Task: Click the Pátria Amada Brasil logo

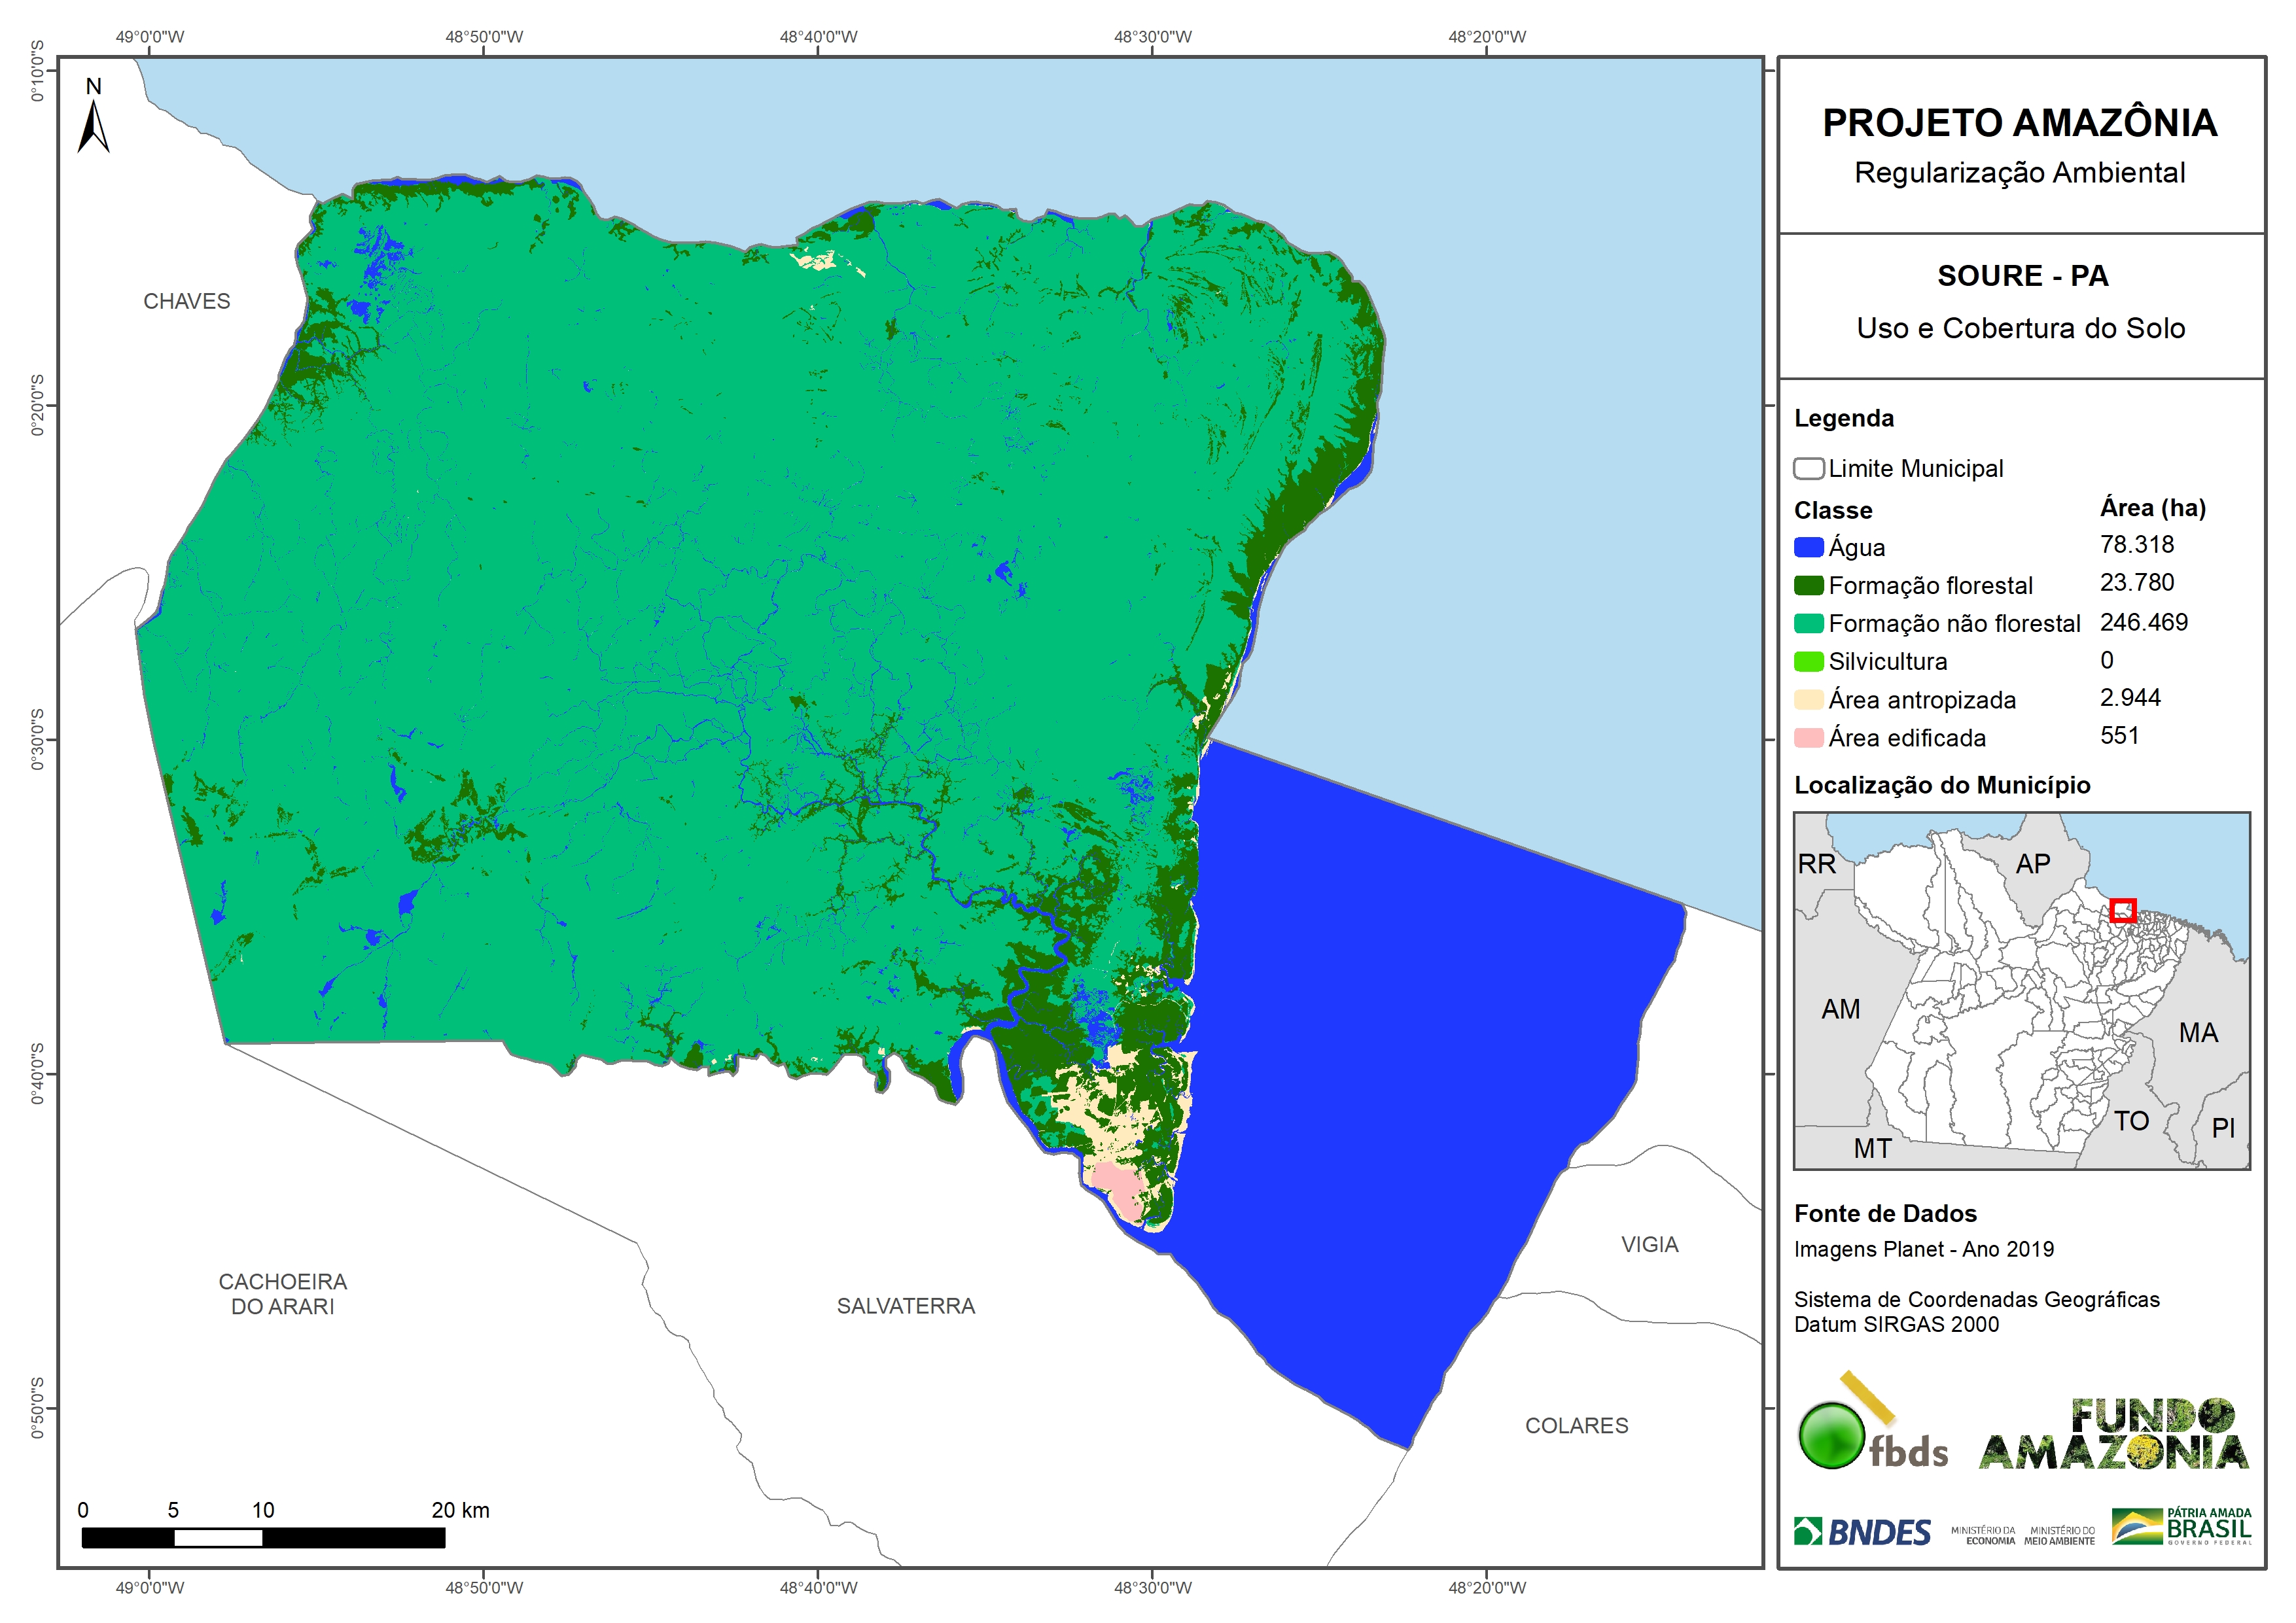Action: pyautogui.click(x=2182, y=1526)
